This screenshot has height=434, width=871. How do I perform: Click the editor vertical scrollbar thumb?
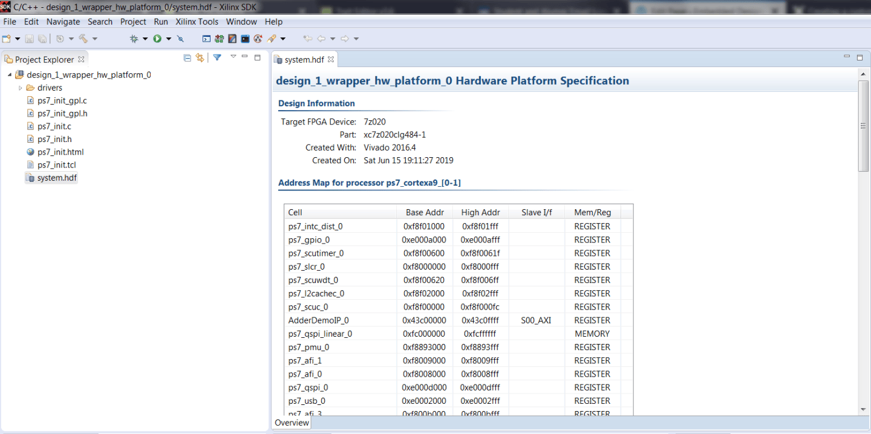863,126
